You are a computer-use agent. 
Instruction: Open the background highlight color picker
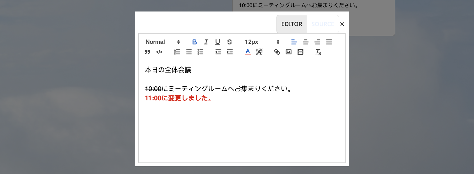259,52
